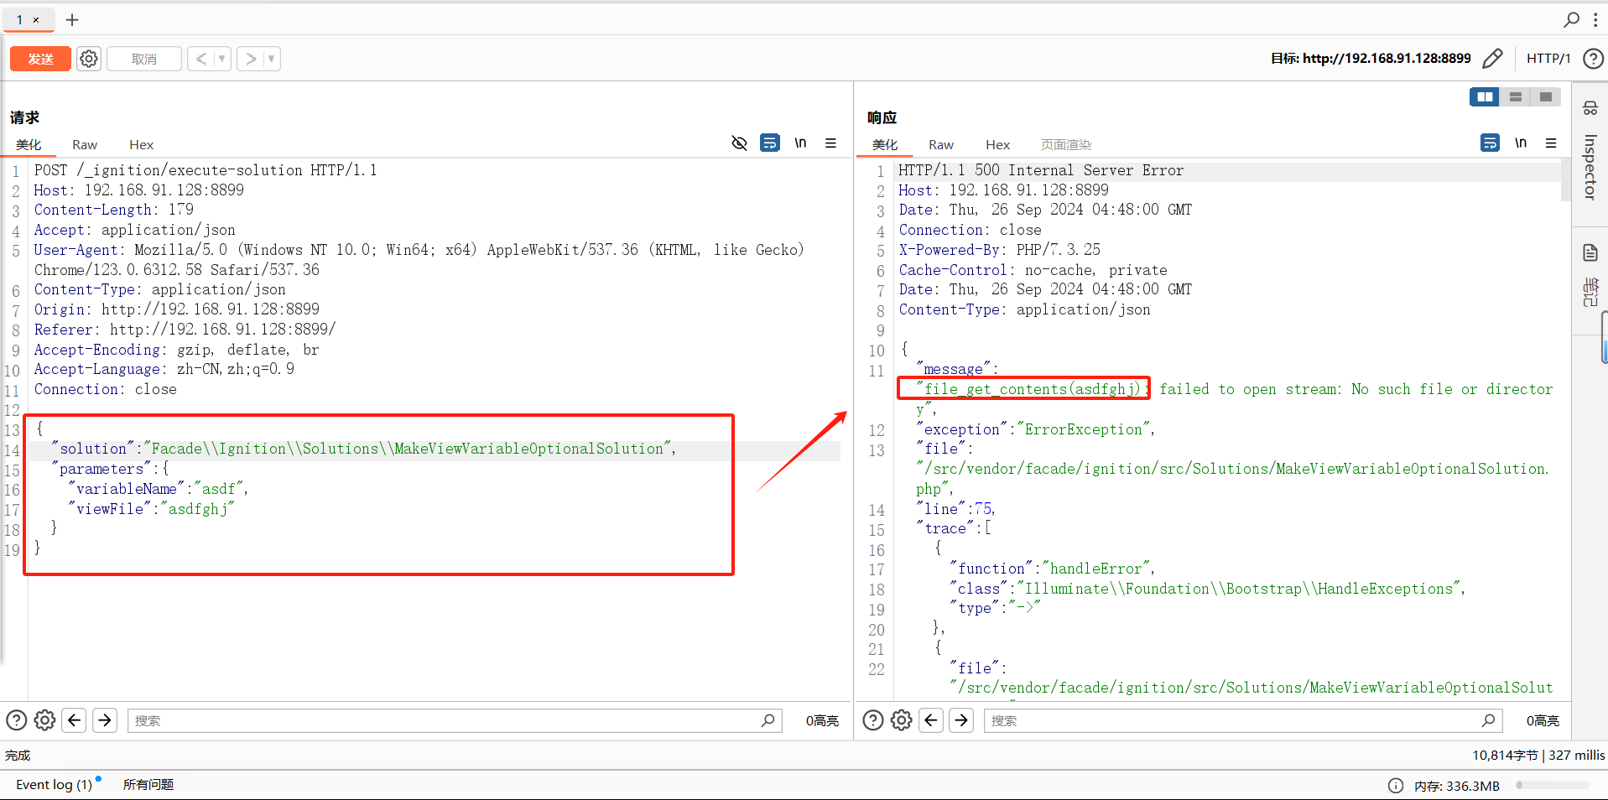The image size is (1608, 800).
Task: Open response search settings gear
Action: click(x=902, y=720)
